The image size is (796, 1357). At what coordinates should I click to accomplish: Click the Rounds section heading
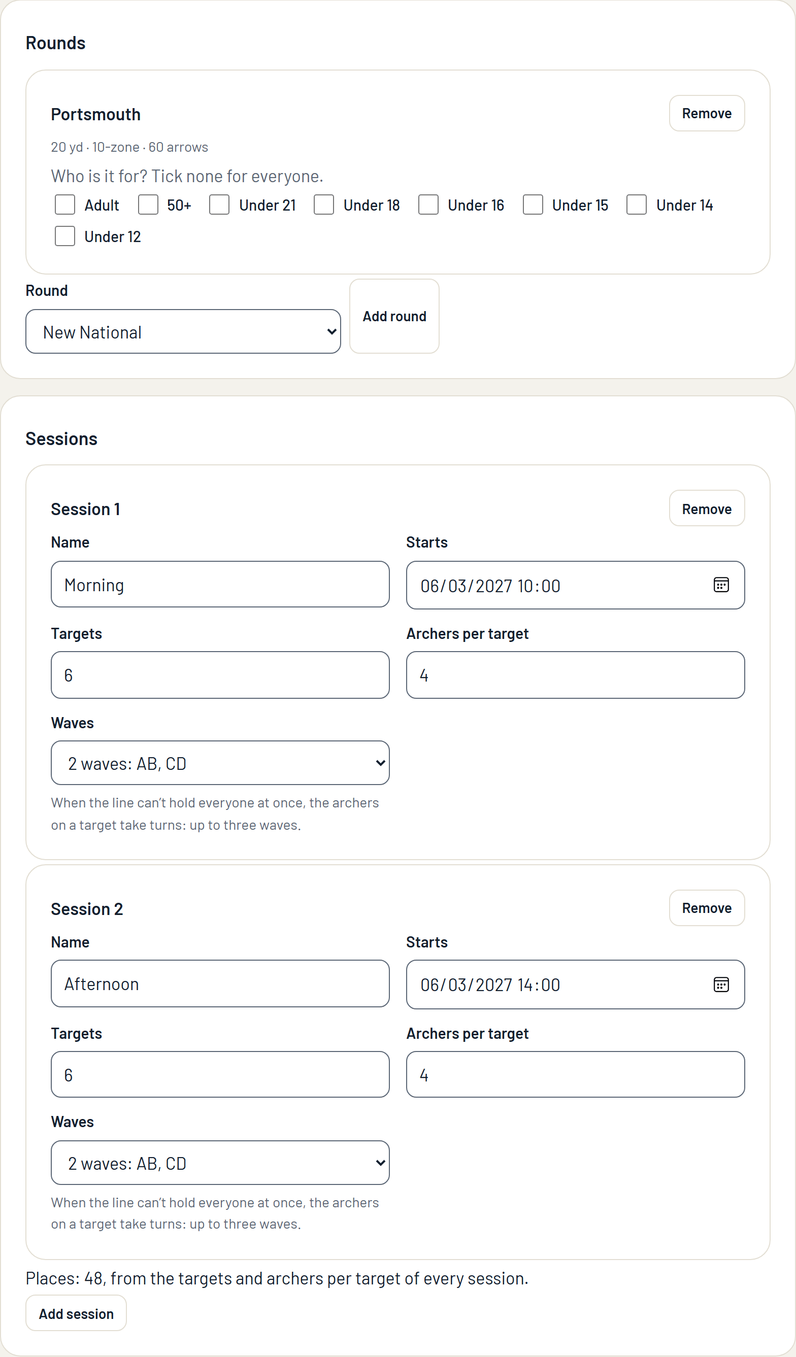coord(55,43)
